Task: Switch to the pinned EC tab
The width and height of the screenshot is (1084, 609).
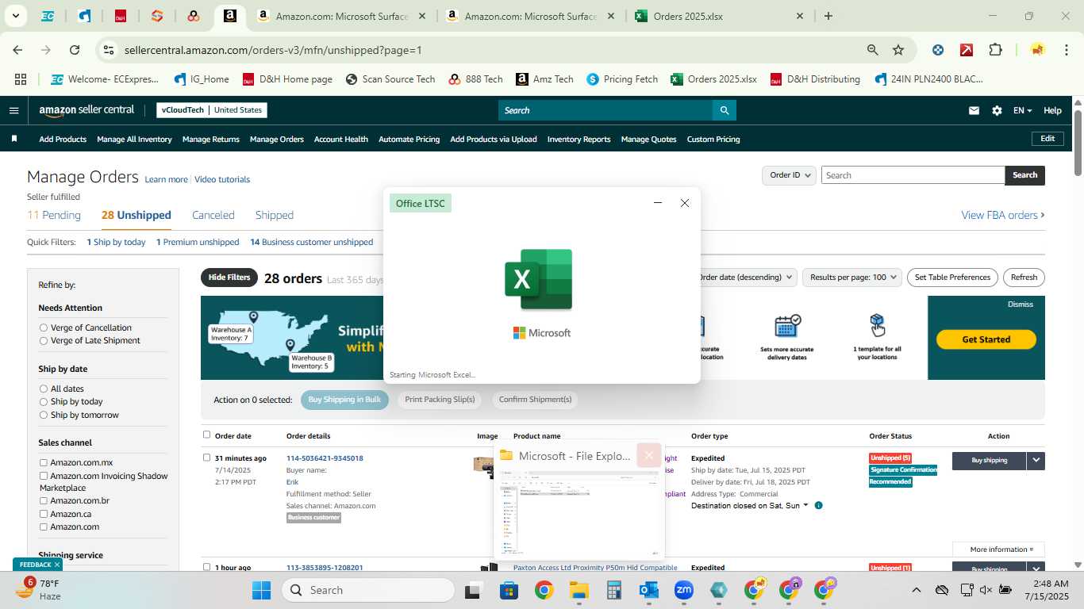Action: pos(48,16)
